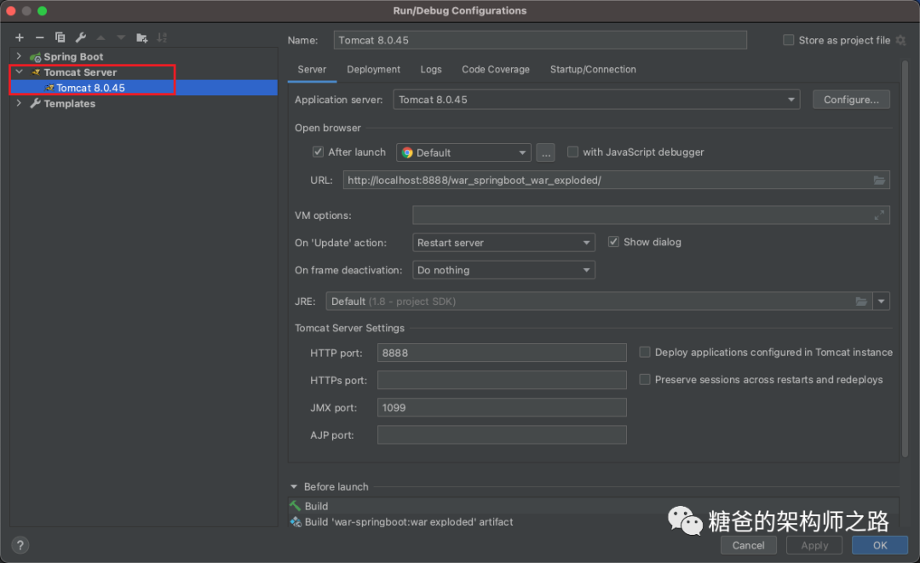Move the configuration up with the arrow icon
Viewport: 920px width, 563px height.
(101, 37)
